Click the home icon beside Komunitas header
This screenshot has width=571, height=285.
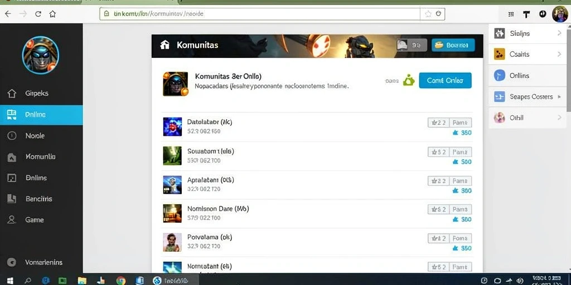click(x=164, y=45)
